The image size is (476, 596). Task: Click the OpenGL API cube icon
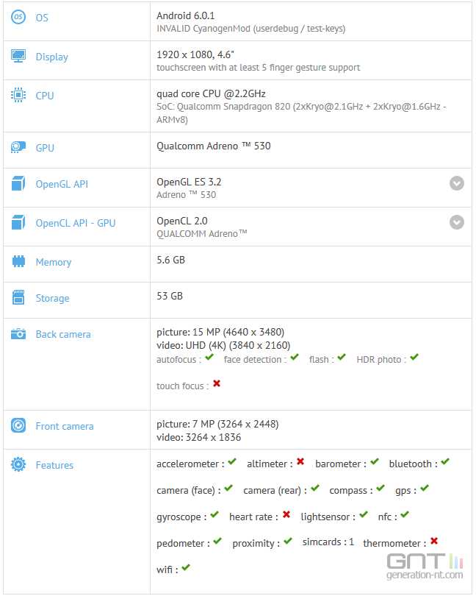18,183
